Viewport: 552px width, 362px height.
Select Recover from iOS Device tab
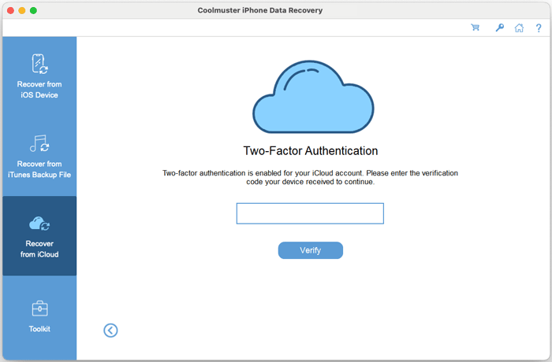click(x=39, y=76)
